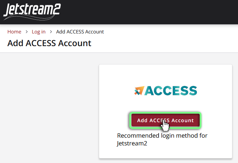238x163 pixels.
Task: Go to the Home breadcrumb link
Action: (14, 32)
